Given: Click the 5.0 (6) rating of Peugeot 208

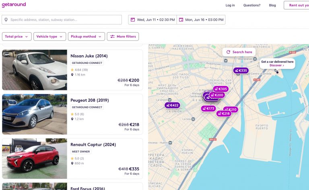Looking at the screenshot, I should [x=77, y=114].
